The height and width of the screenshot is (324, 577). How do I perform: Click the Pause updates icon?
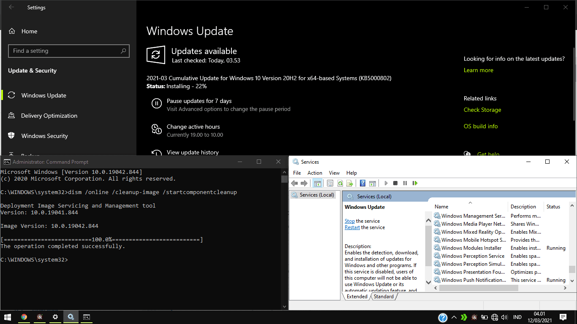pyautogui.click(x=156, y=103)
